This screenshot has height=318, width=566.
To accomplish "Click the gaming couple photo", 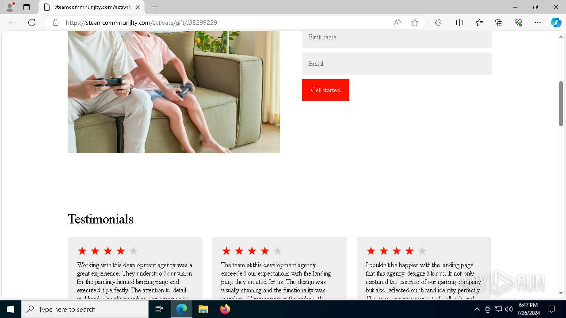I will 174,92.
